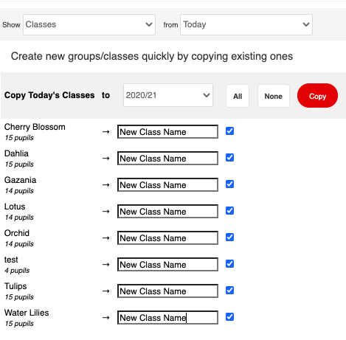Uncheck the Tulips class checkbox
Screen dimensions: 346x340
tap(229, 291)
